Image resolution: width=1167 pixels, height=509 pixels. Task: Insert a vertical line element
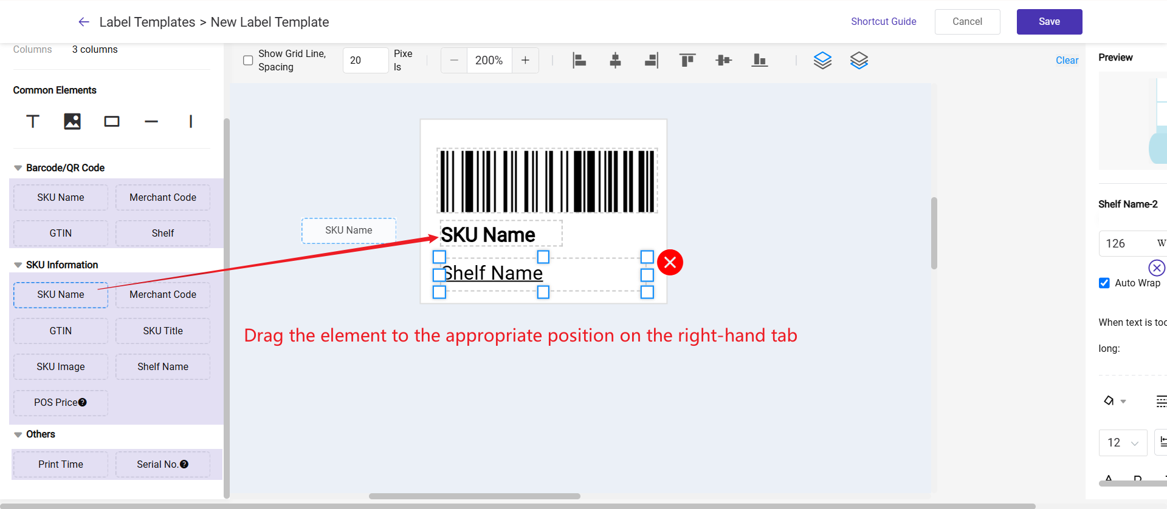click(x=191, y=121)
